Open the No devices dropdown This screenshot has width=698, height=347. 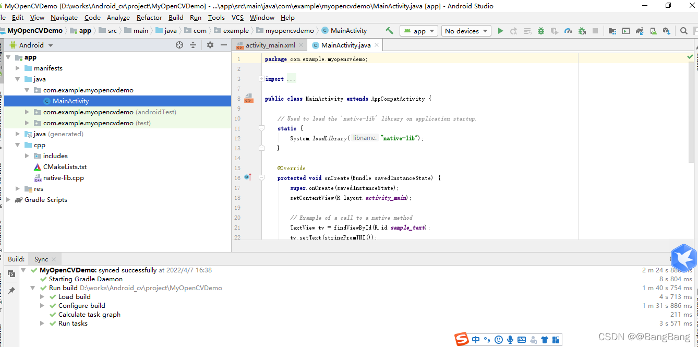[466, 31]
